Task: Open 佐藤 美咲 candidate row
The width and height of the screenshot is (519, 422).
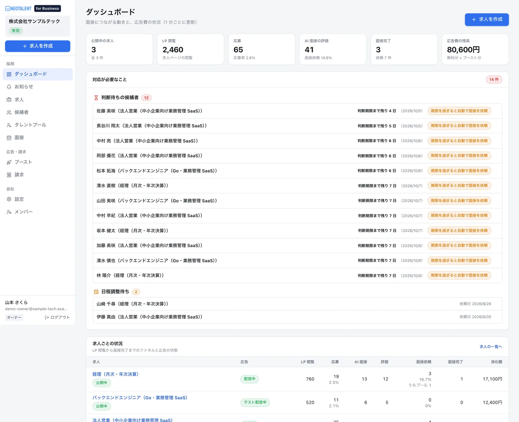Action: (x=297, y=111)
